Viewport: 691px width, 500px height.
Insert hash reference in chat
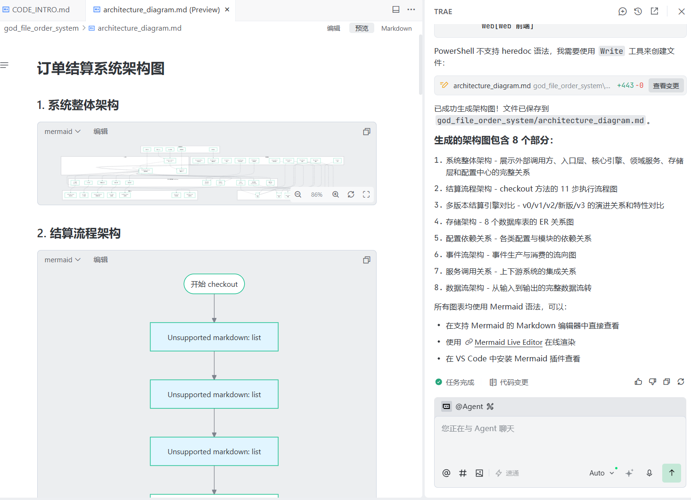(x=463, y=473)
